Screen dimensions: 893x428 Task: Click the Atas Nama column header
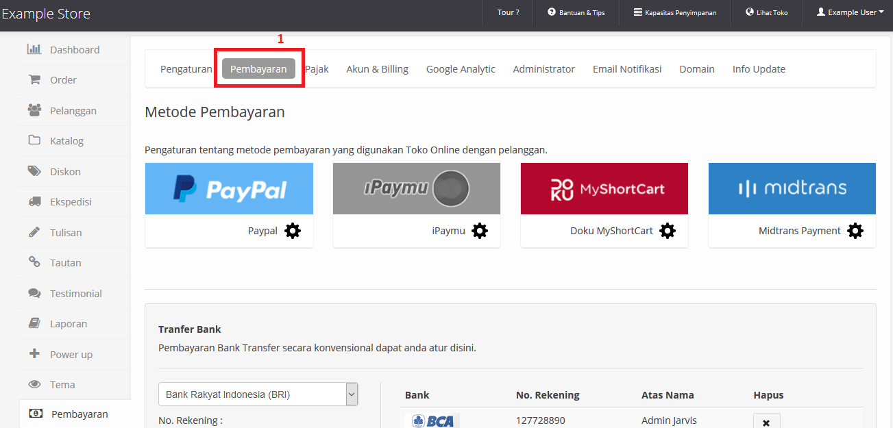click(x=668, y=395)
